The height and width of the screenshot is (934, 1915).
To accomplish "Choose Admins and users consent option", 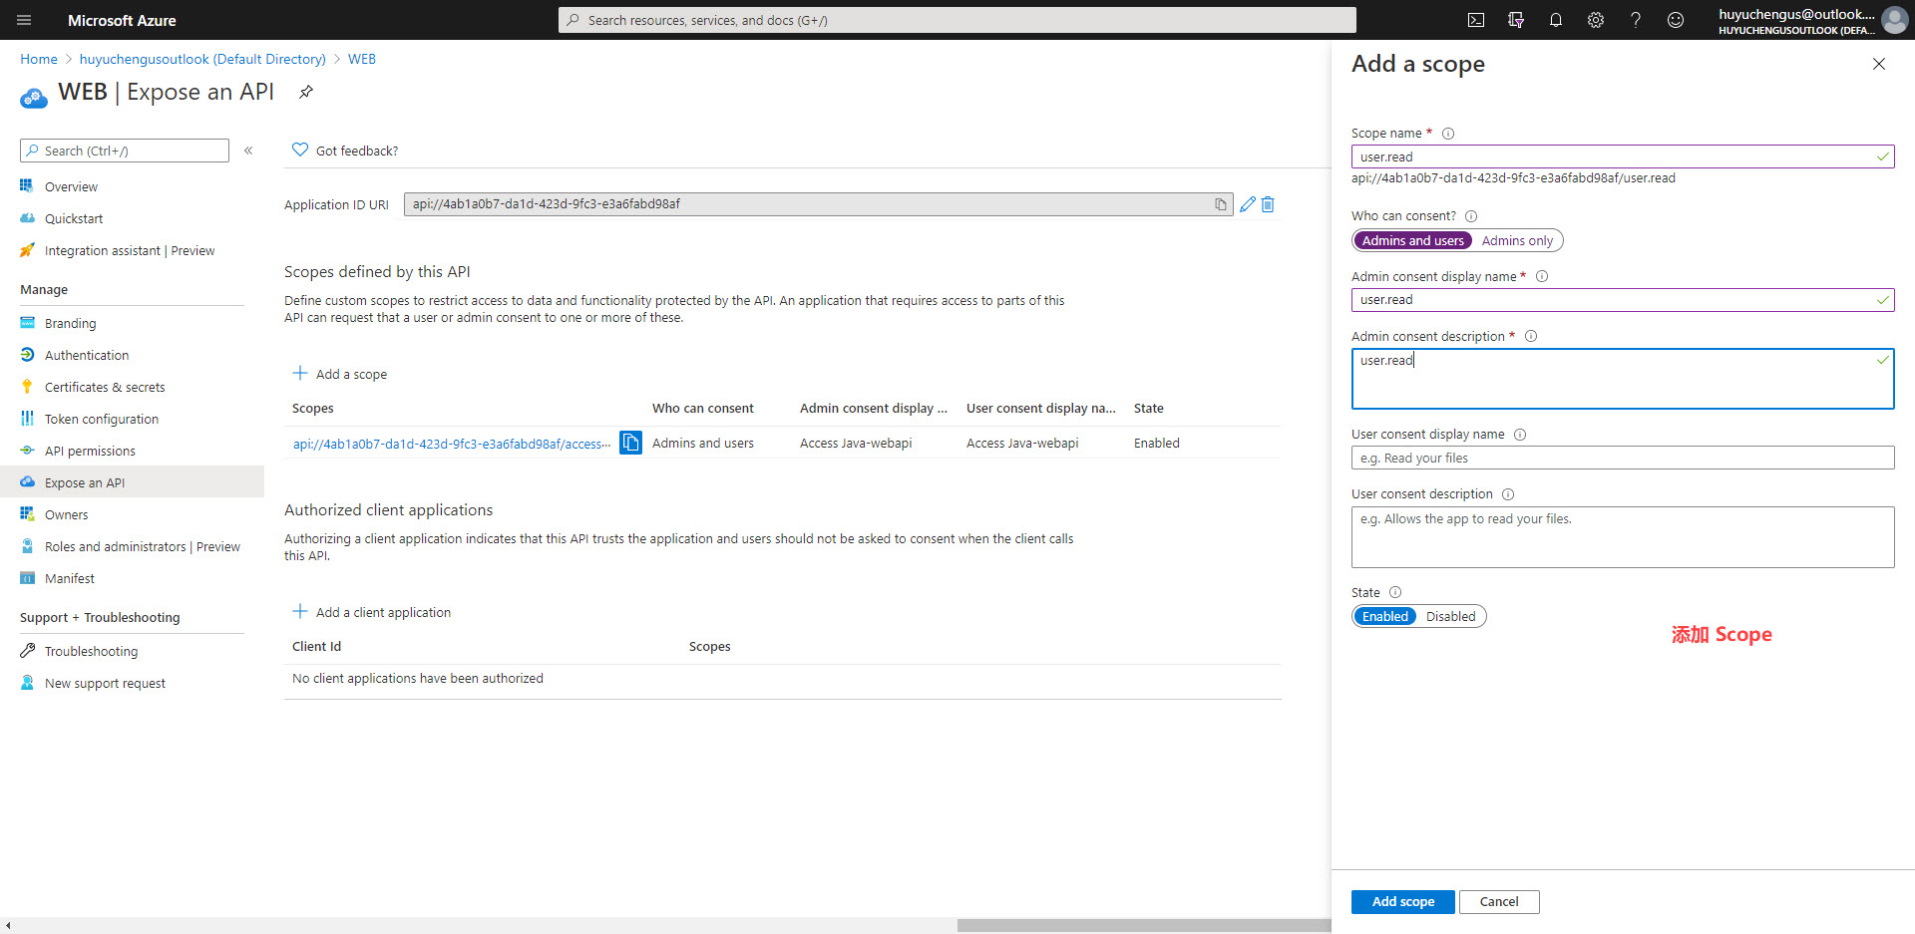I will point(1412,241).
